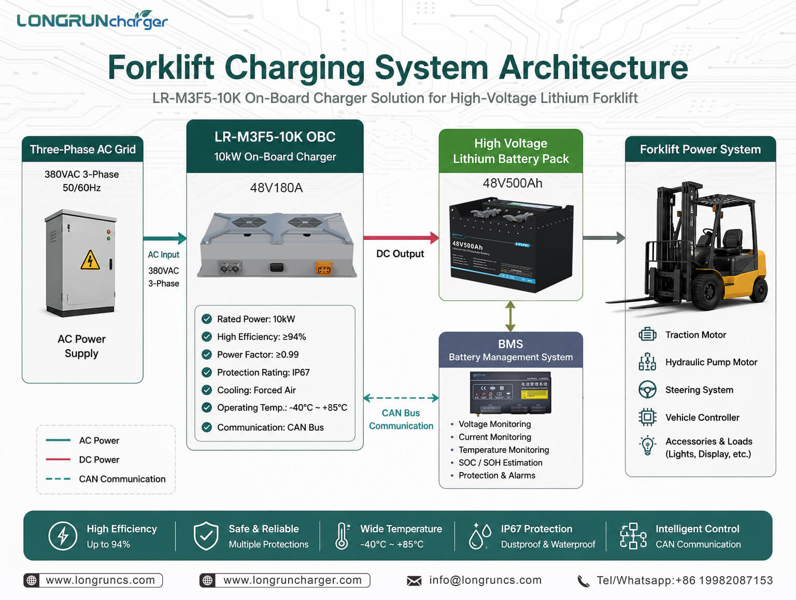The image size is (796, 600).
Task: Click the telephone handset icon
Action: (584, 581)
